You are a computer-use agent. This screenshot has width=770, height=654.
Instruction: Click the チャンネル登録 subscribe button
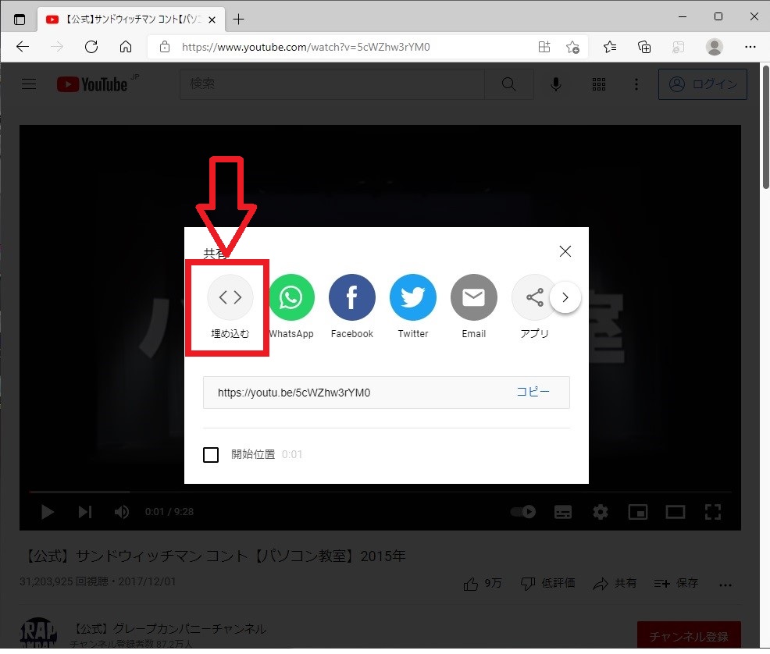tap(689, 636)
